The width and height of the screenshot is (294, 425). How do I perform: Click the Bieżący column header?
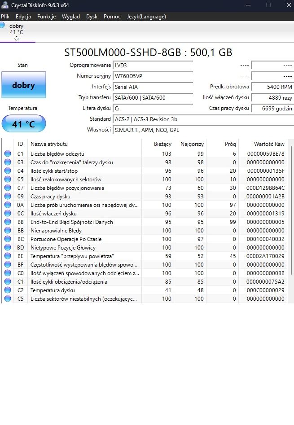(x=158, y=144)
